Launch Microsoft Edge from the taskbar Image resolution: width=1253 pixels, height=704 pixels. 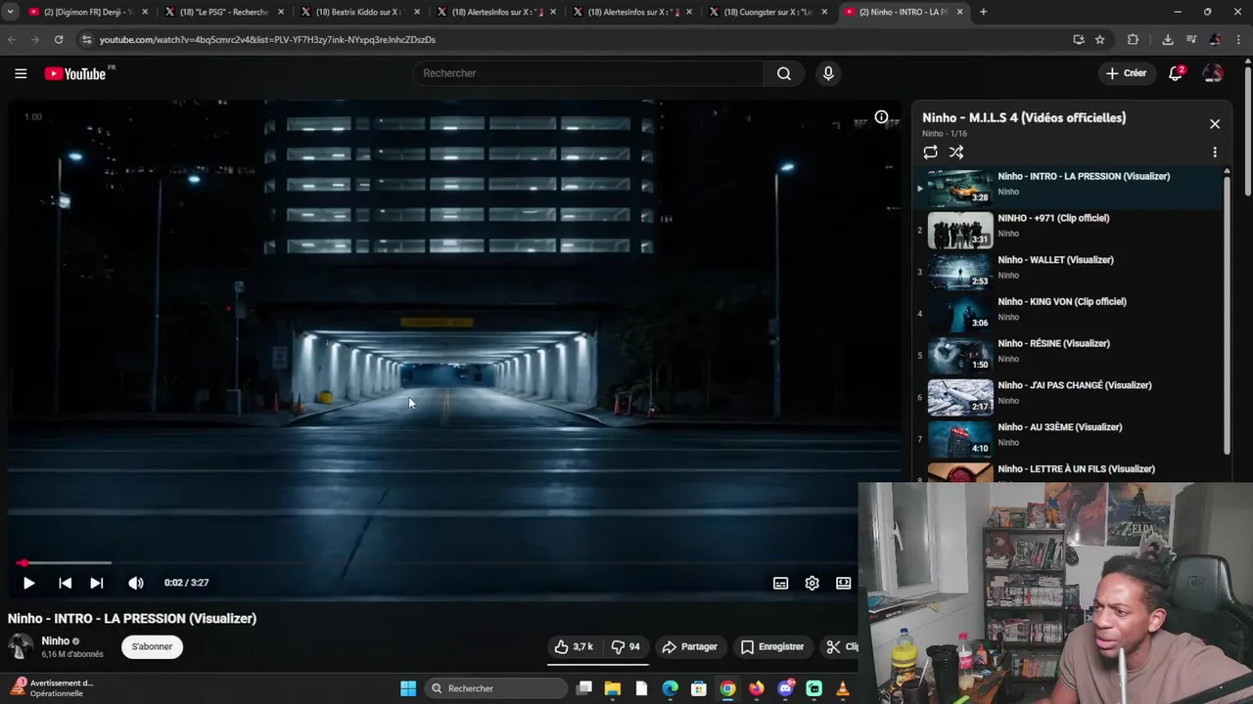(x=671, y=688)
